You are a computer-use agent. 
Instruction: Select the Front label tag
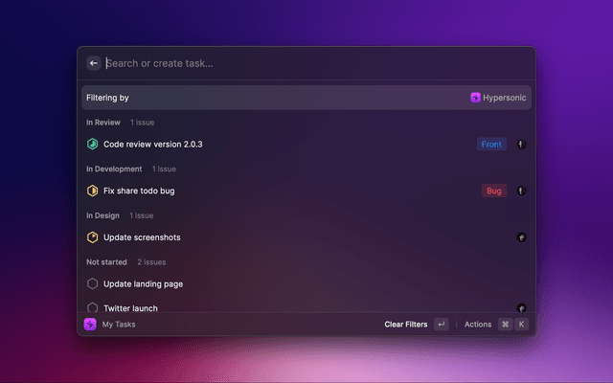(491, 144)
